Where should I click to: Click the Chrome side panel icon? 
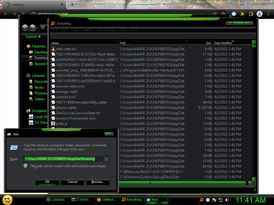(x=251, y=14)
